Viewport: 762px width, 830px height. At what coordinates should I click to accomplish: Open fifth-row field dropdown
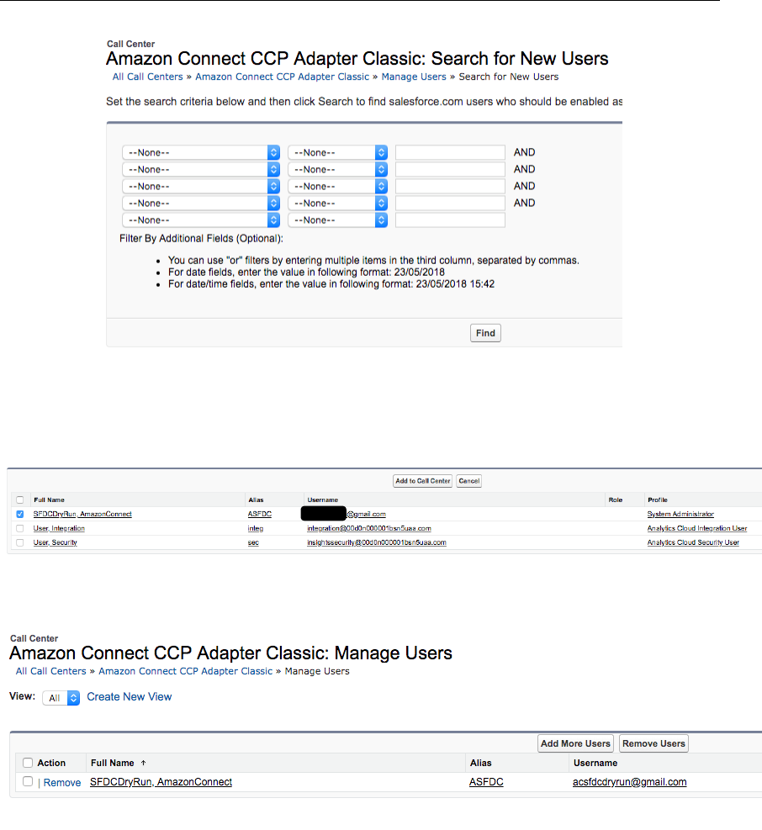click(201, 220)
